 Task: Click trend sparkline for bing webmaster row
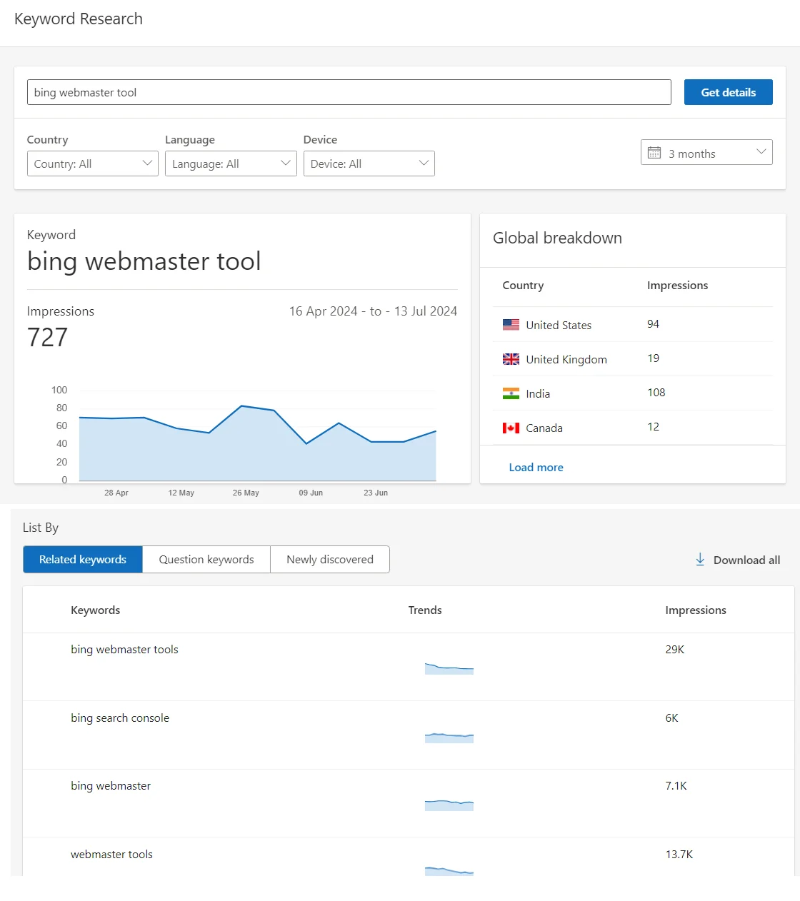[x=449, y=805]
